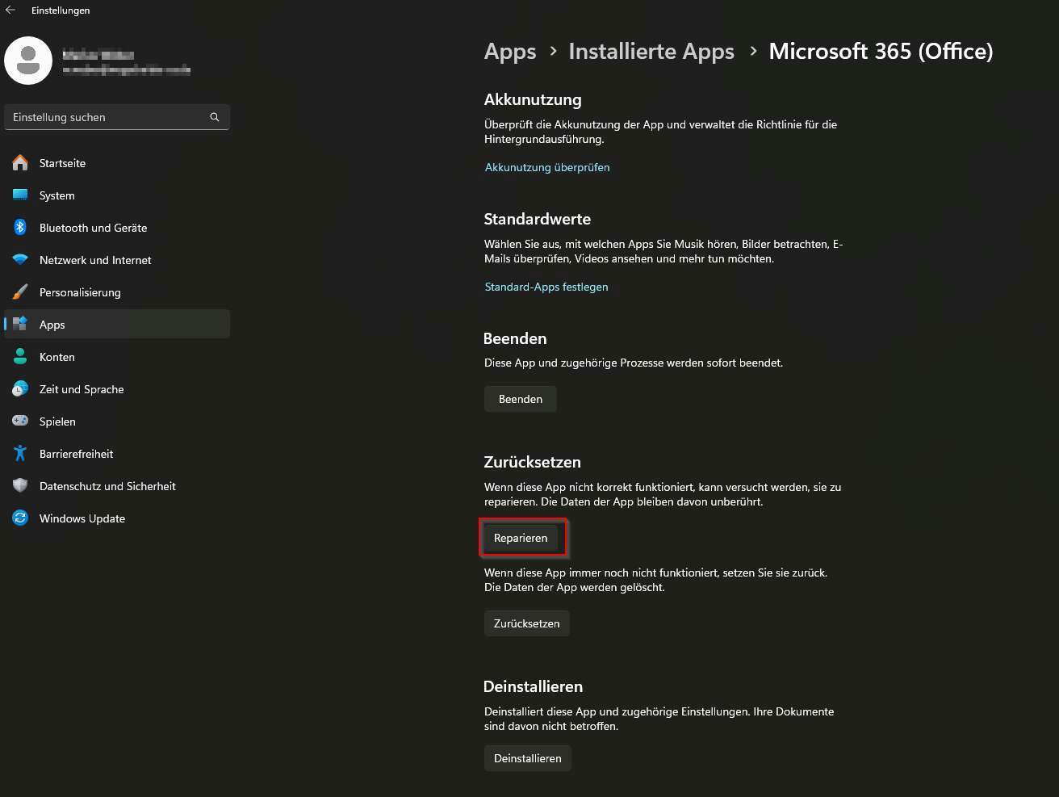1059x797 pixels.
Task: Open Bluetooth und Geräte
Action: pos(117,228)
